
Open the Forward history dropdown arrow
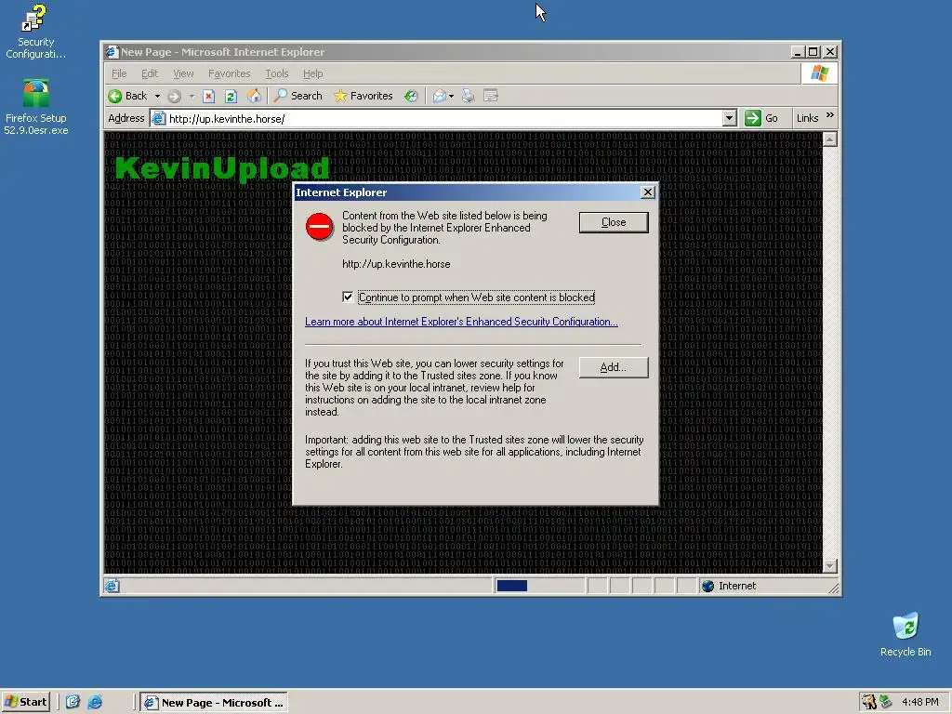[192, 96]
